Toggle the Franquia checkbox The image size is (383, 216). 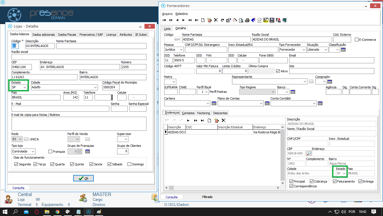(x=50, y=152)
